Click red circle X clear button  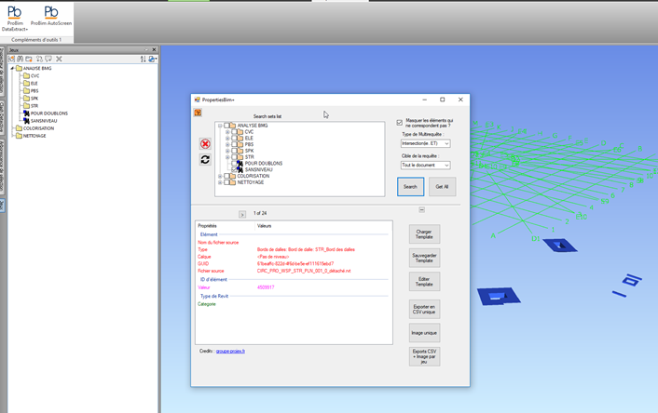tap(205, 144)
